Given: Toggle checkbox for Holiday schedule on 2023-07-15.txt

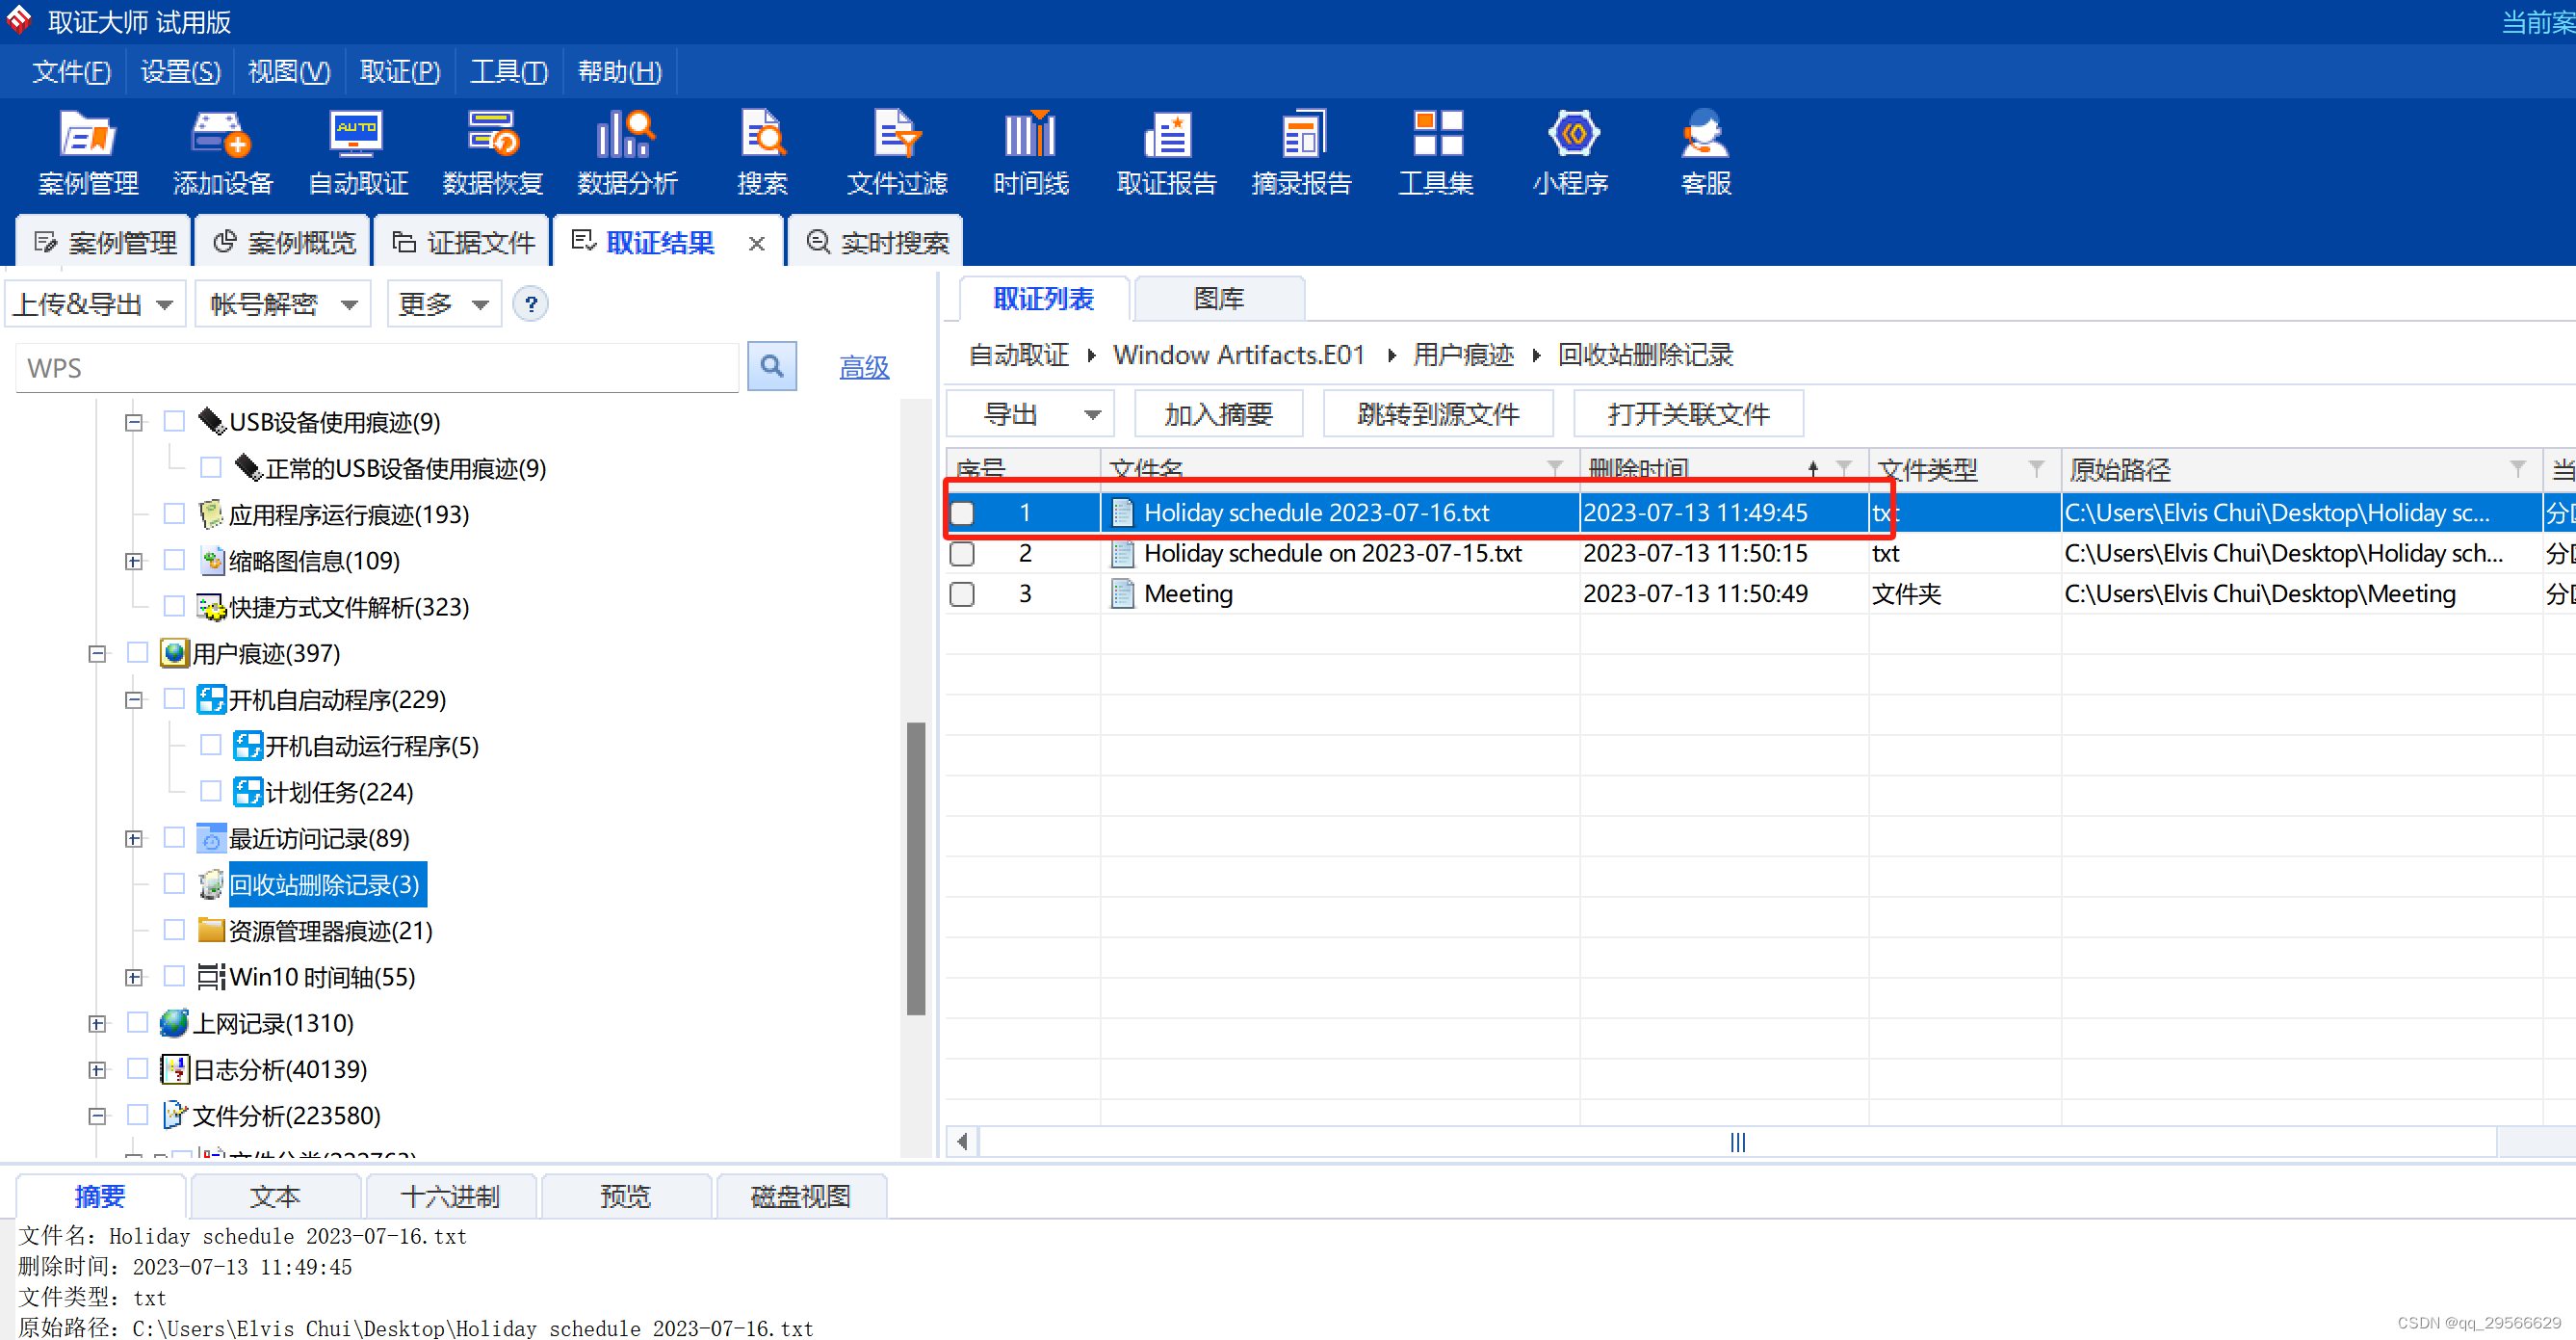Looking at the screenshot, I should click(x=963, y=552).
